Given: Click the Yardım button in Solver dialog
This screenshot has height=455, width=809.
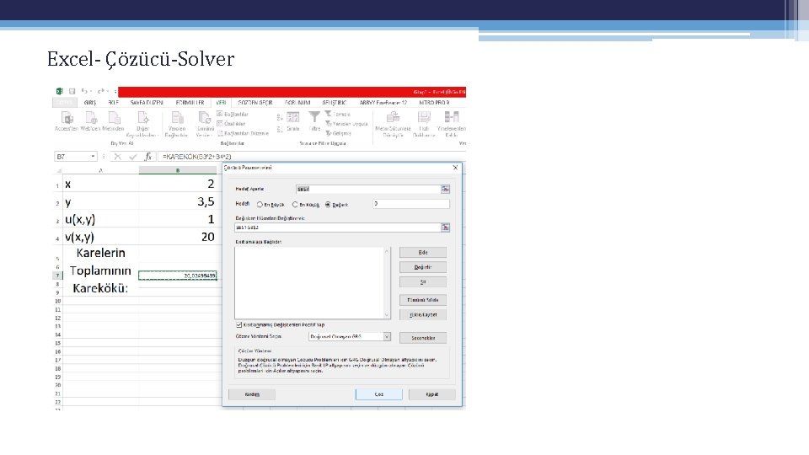Looking at the screenshot, I should (252, 394).
